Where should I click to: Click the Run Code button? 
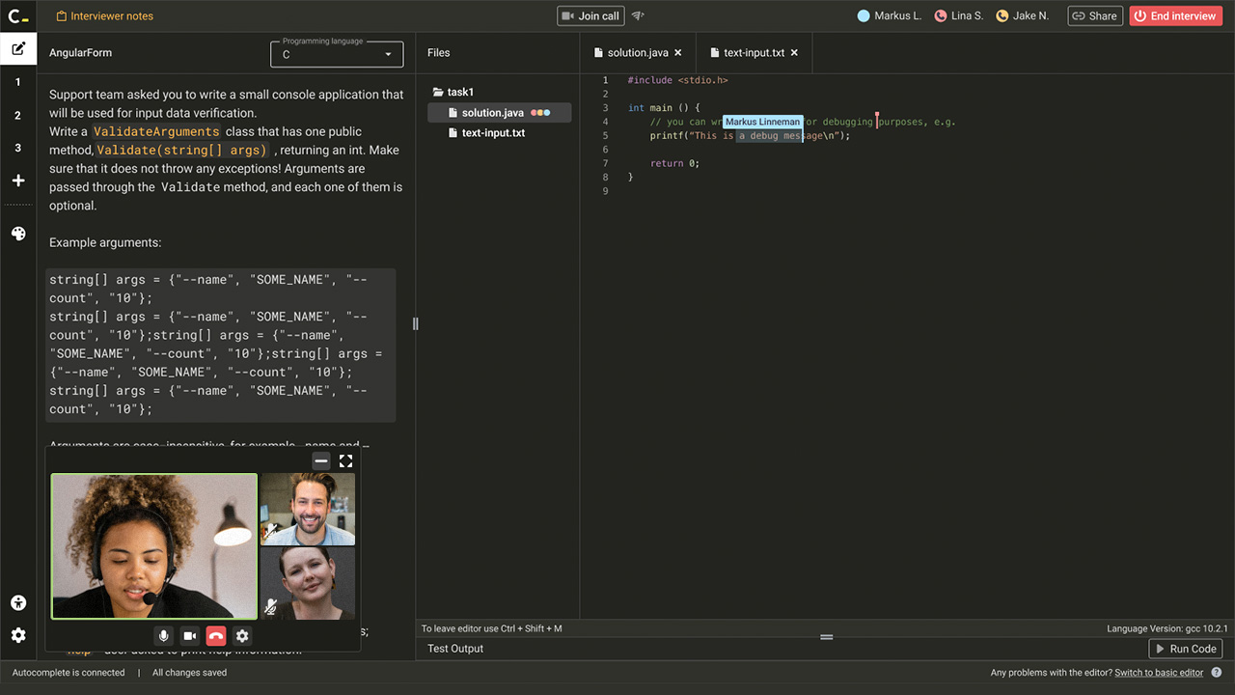[x=1186, y=649]
